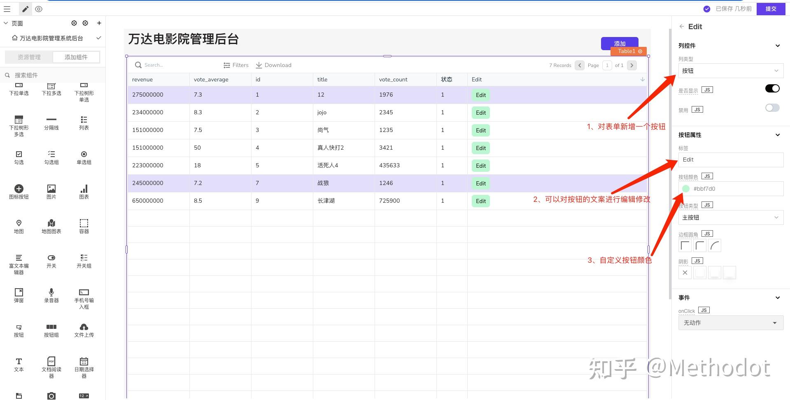Toggle JS mode for onClick
The height and width of the screenshot is (400, 790).
(x=704, y=310)
